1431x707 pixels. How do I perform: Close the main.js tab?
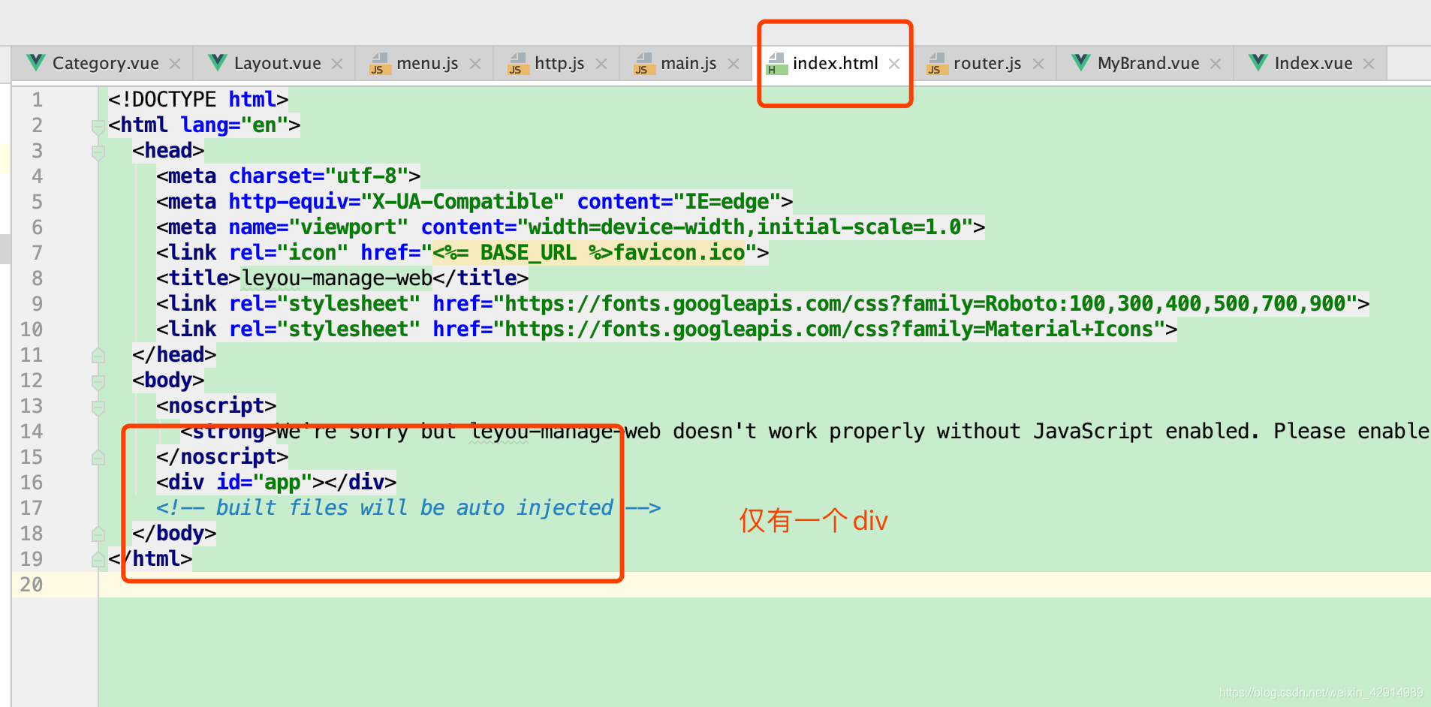(x=734, y=65)
